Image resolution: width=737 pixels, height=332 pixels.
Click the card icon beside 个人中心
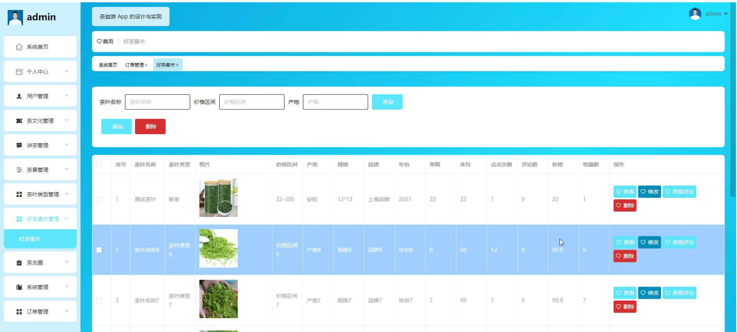pyautogui.click(x=19, y=72)
